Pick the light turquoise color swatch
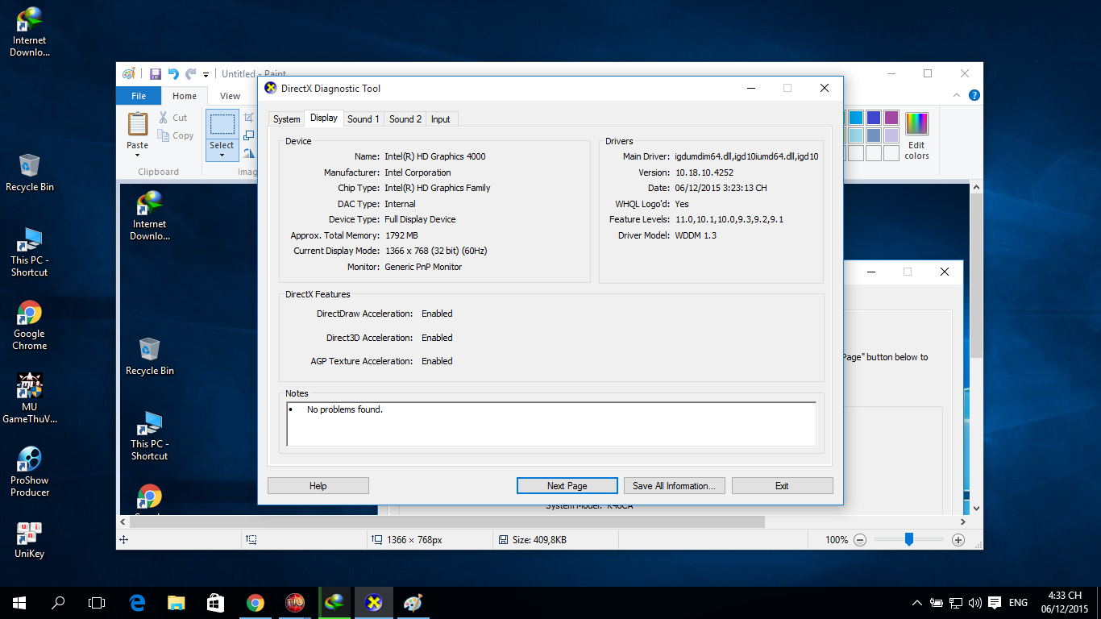1101x619 pixels. click(x=856, y=135)
